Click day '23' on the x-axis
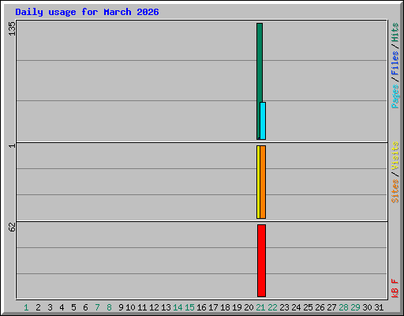Viewport: 404px width, 316px height. [284, 307]
